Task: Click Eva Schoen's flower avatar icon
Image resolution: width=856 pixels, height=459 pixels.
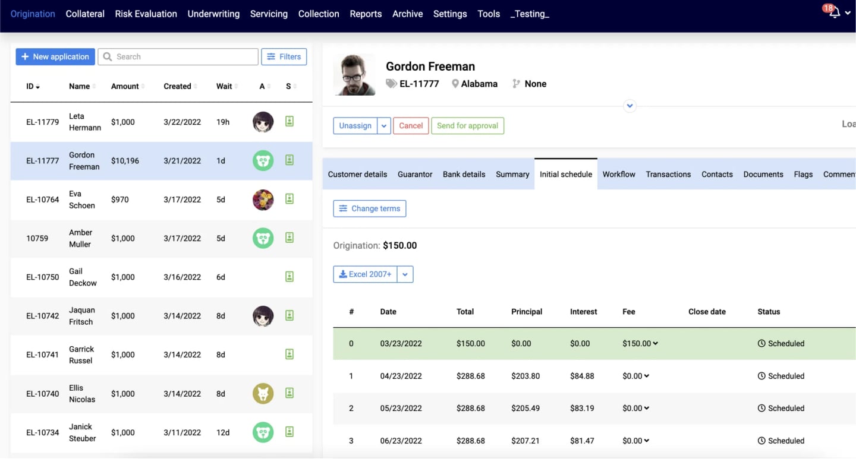Action: 263,200
